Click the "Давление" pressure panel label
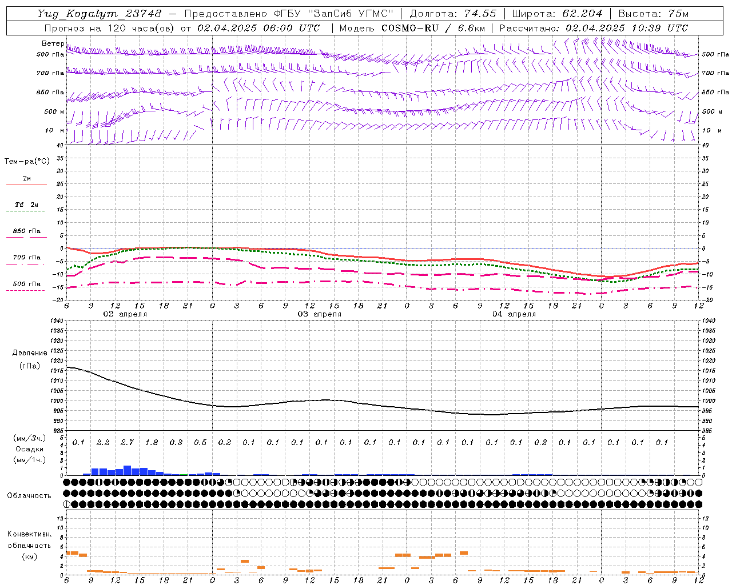This screenshot has height=585, width=732. click(30, 353)
